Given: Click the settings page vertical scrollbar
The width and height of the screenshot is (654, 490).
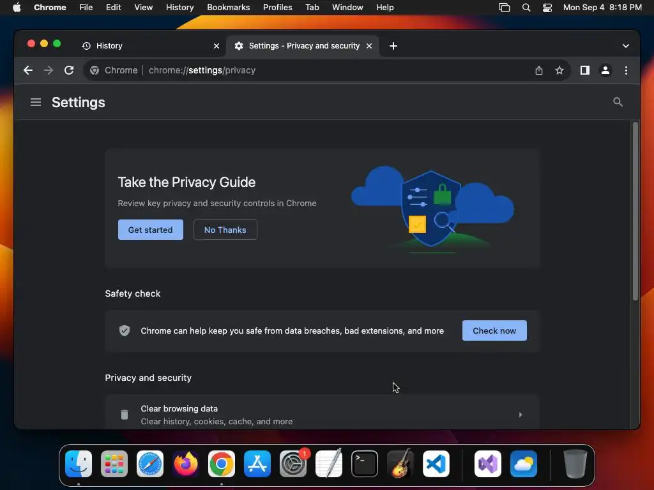Looking at the screenshot, I should pos(635,211).
